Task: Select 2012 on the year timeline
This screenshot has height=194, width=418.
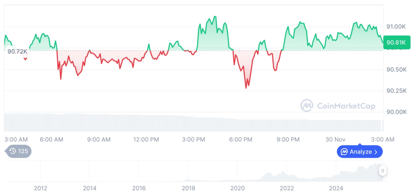Action: [40, 188]
